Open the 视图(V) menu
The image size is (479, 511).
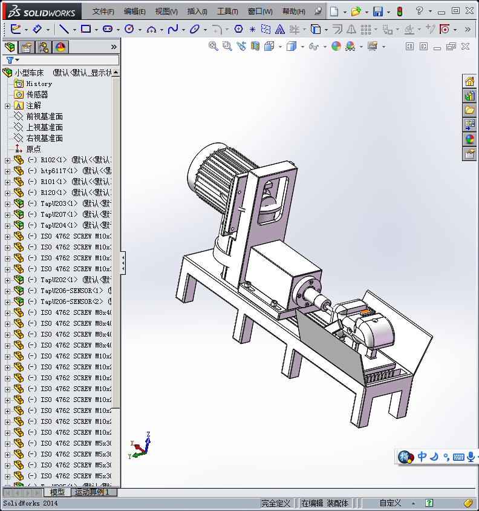tap(166, 12)
